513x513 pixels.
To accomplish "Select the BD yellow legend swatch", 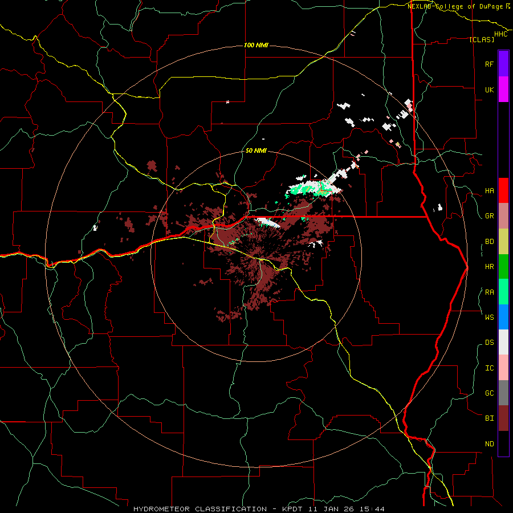I will coord(503,242).
